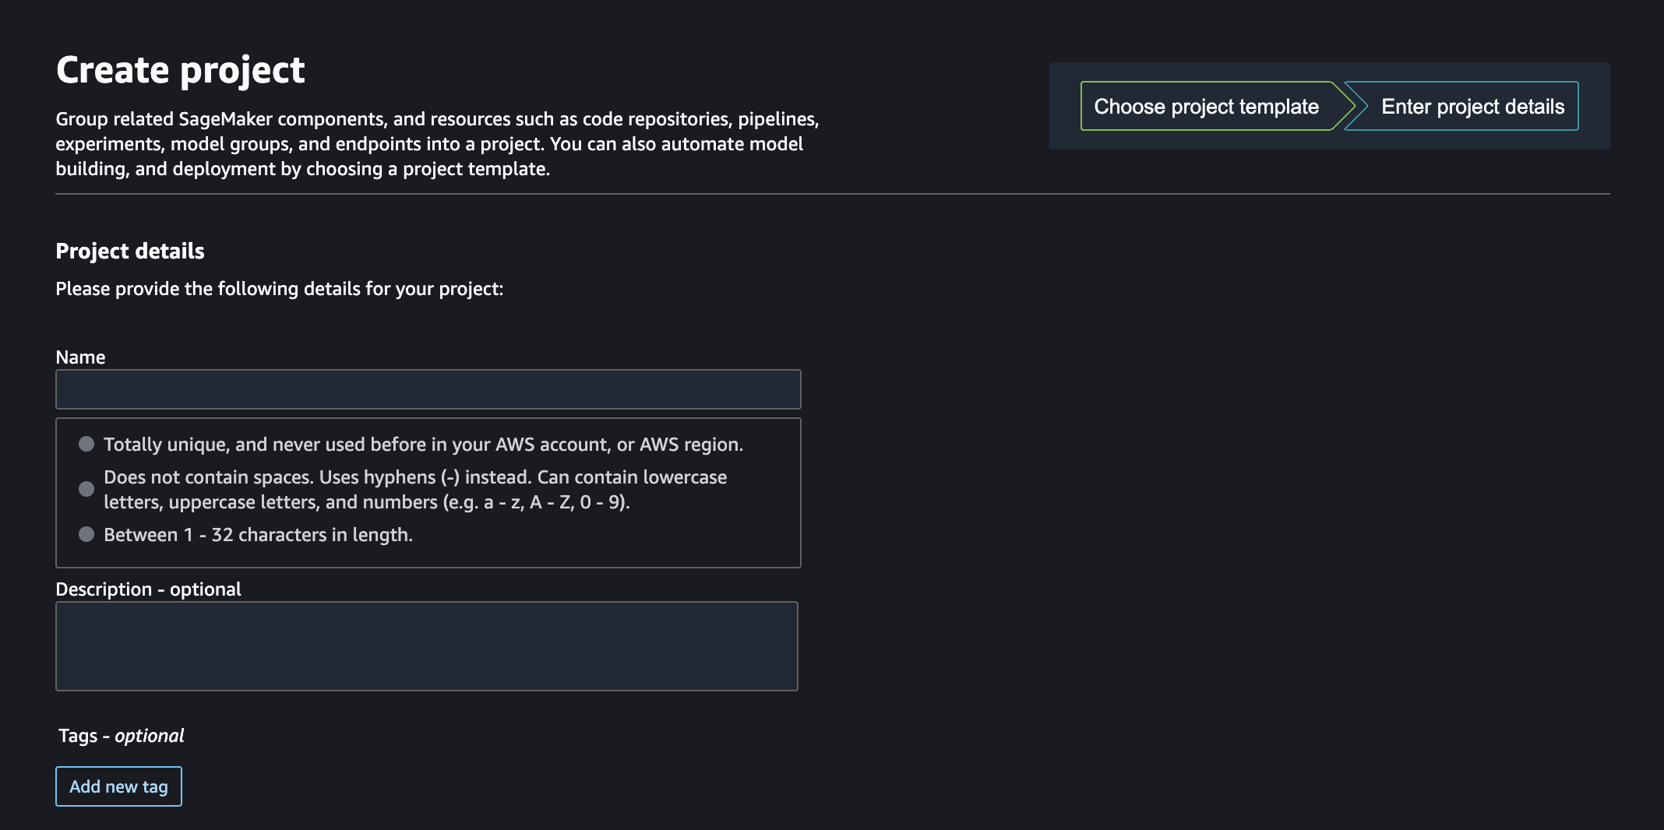This screenshot has height=830, width=1664.
Task: Click the arrow chevron between the two steps
Action: pos(1350,106)
